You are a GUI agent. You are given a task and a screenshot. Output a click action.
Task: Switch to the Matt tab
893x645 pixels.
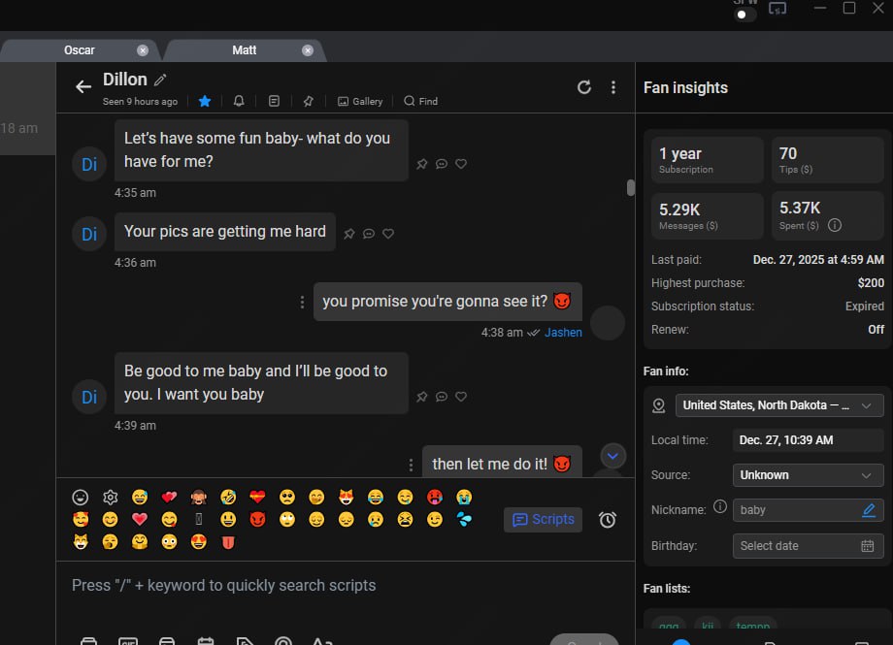coord(244,50)
